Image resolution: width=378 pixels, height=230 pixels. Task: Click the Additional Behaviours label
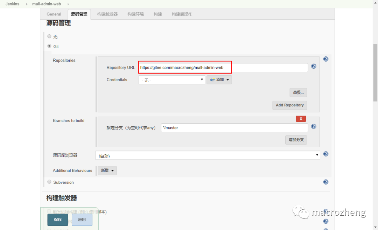pyautogui.click(x=72, y=170)
